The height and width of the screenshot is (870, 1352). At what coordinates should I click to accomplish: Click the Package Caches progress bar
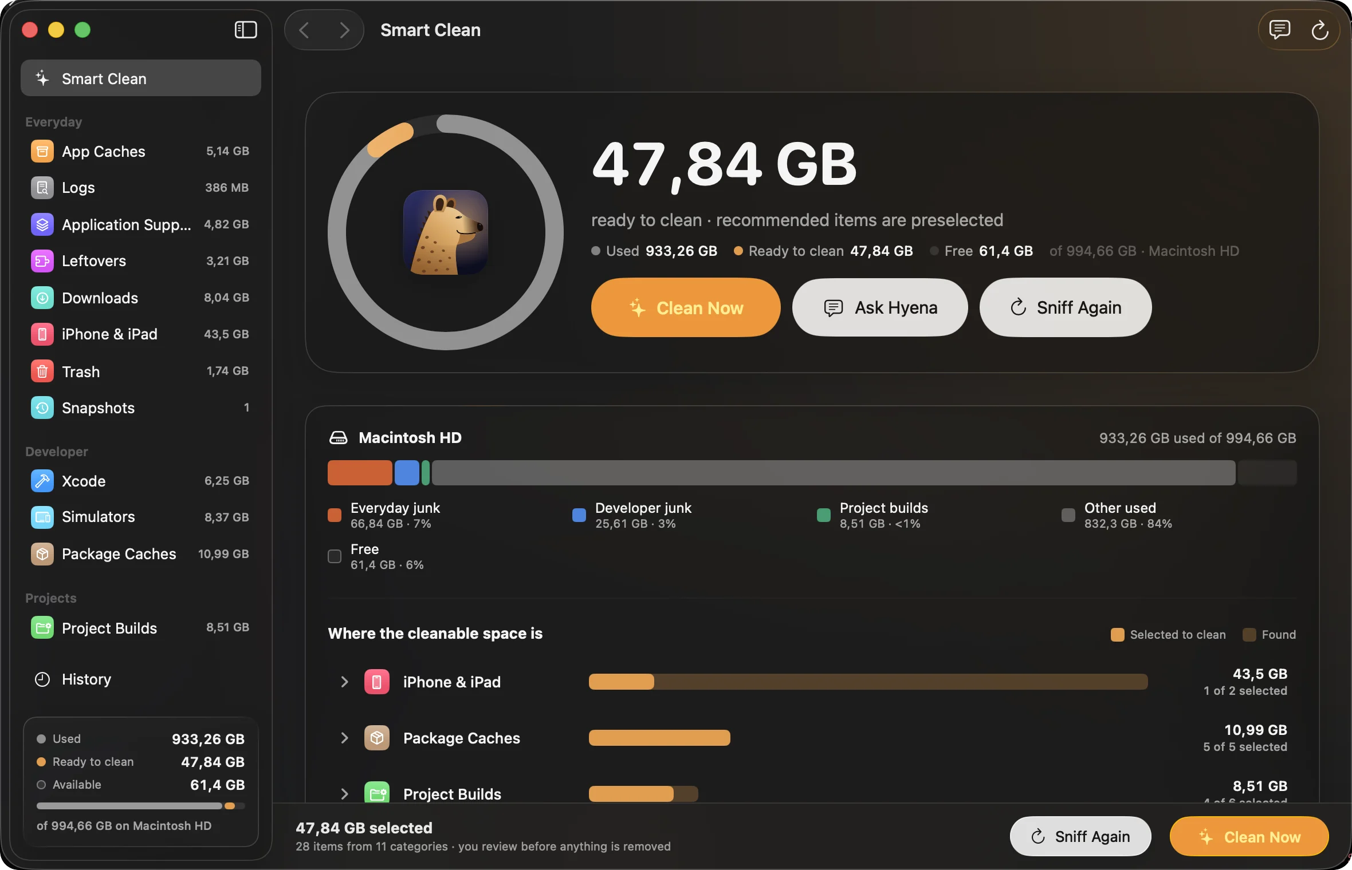[659, 738]
